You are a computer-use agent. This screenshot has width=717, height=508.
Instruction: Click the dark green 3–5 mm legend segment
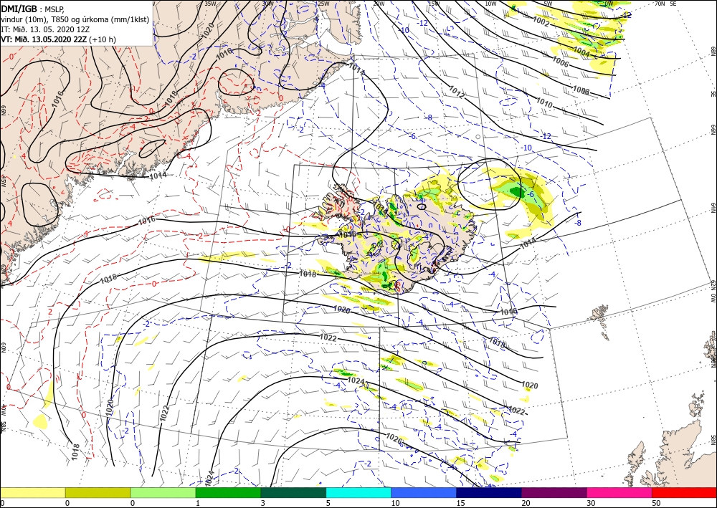point(293,492)
